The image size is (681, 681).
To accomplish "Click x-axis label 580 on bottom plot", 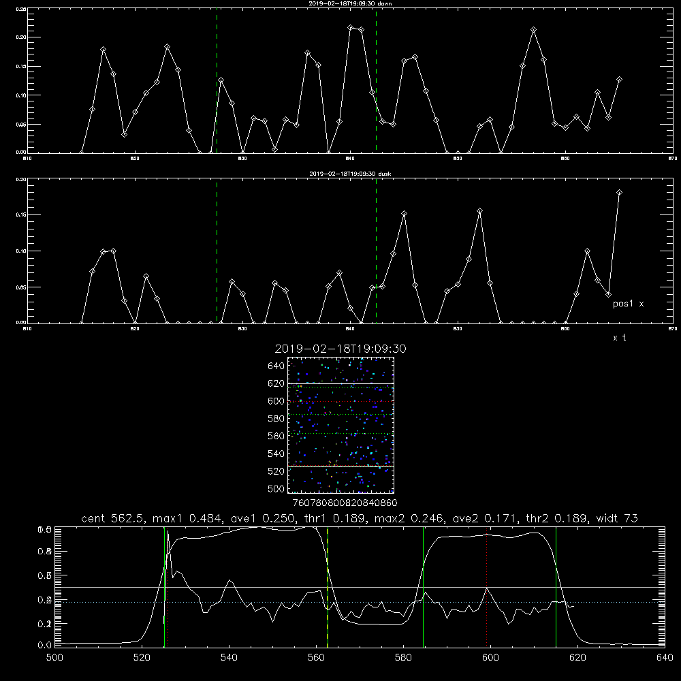I will click(403, 658).
